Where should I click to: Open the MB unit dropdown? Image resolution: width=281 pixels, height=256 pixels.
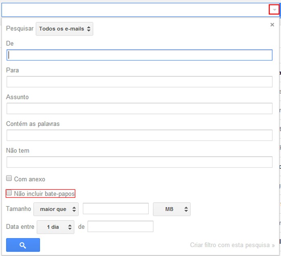tap(172, 209)
